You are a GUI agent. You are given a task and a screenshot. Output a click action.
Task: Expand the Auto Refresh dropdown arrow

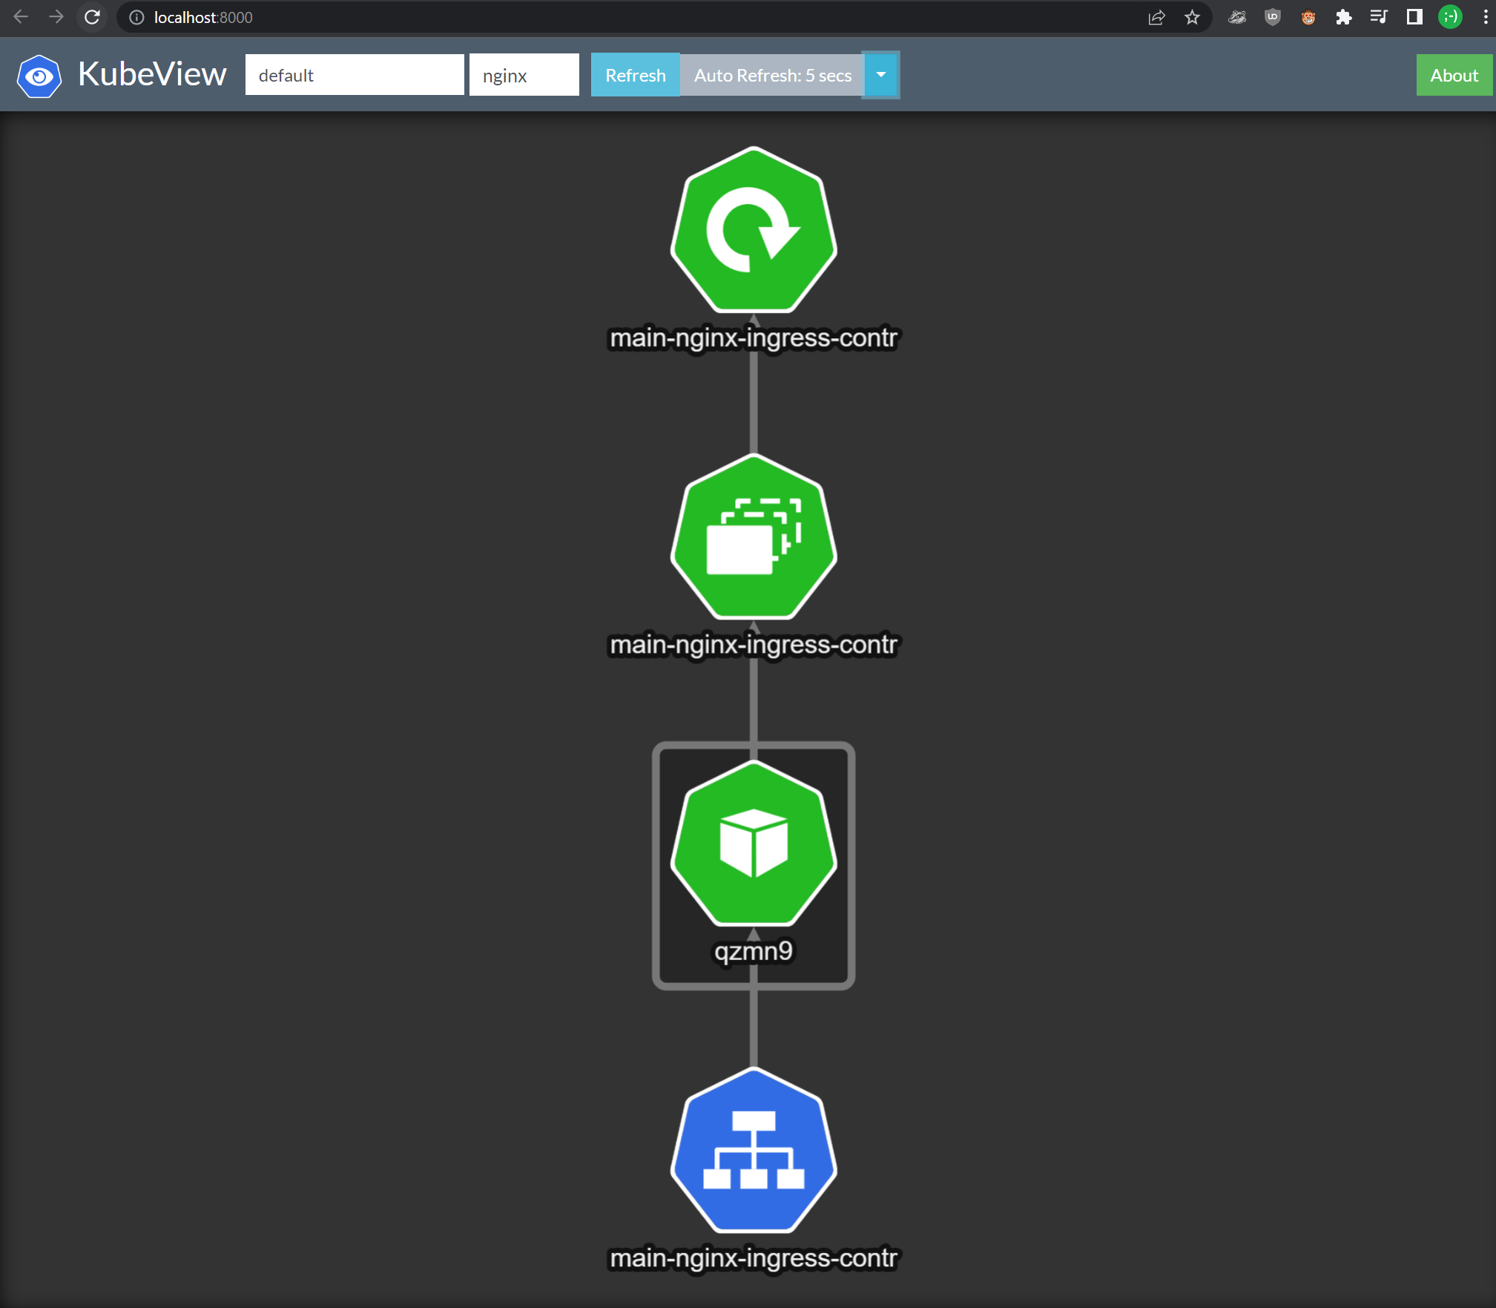(x=880, y=75)
